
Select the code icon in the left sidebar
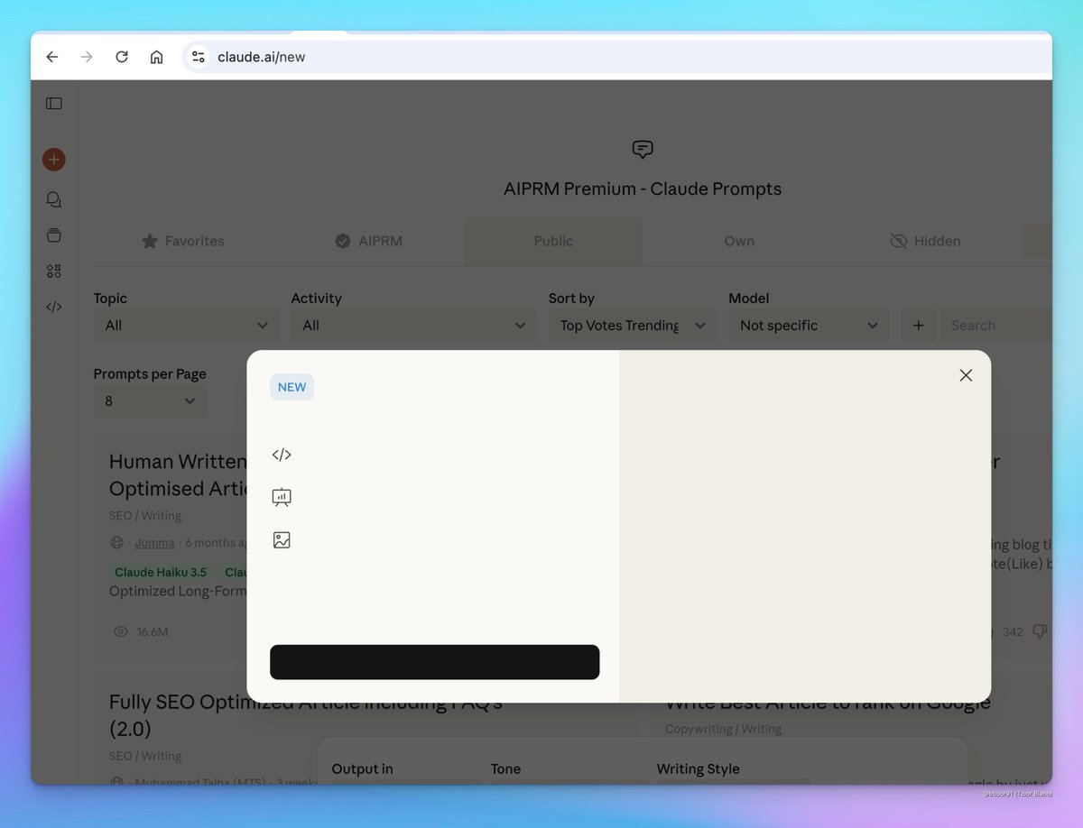coord(53,307)
